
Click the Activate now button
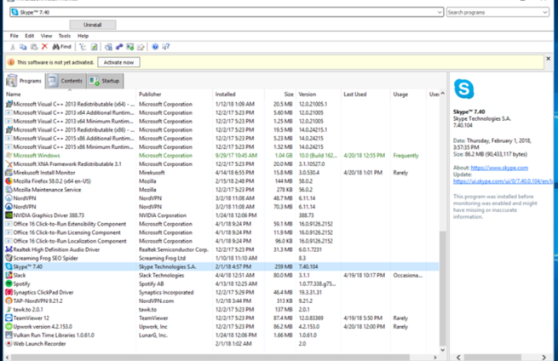118,62
